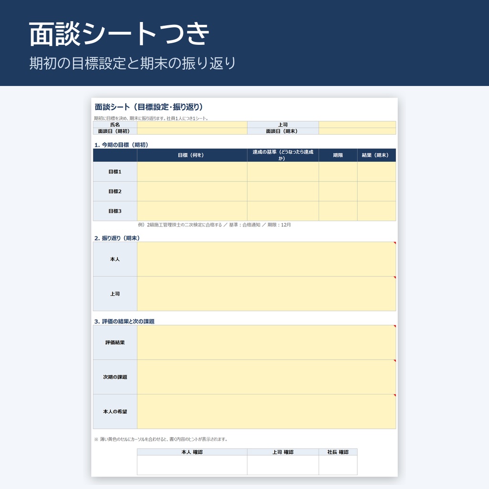Click the 次期の課題 input area
The width and height of the screenshot is (489, 489).
click(x=266, y=377)
